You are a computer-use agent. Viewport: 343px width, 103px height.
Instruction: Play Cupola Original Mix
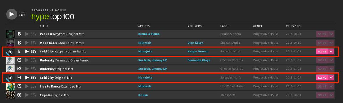[x=27, y=95]
